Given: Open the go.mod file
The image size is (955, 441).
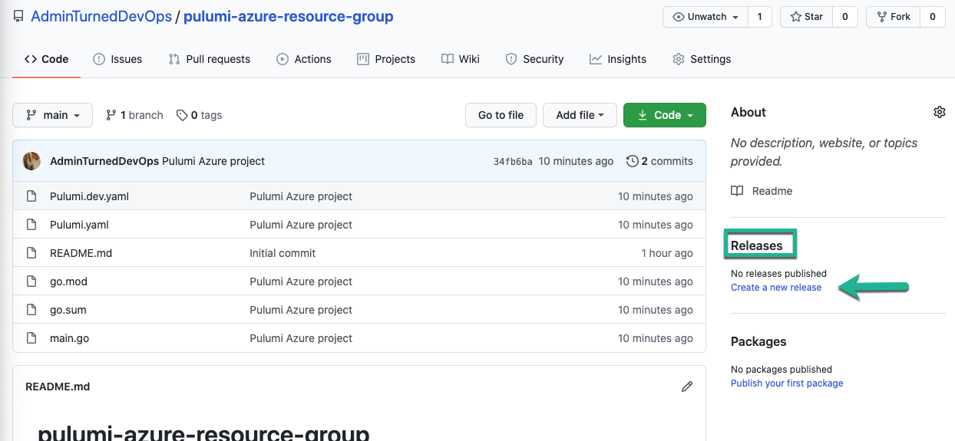Looking at the screenshot, I should tap(68, 281).
